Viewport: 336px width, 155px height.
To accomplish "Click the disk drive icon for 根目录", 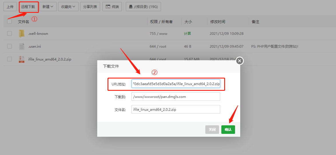I will pyautogui.click(x=131, y=7).
